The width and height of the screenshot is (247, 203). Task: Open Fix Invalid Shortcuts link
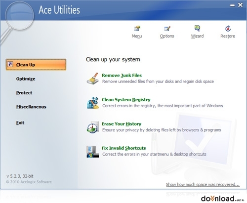124,148
